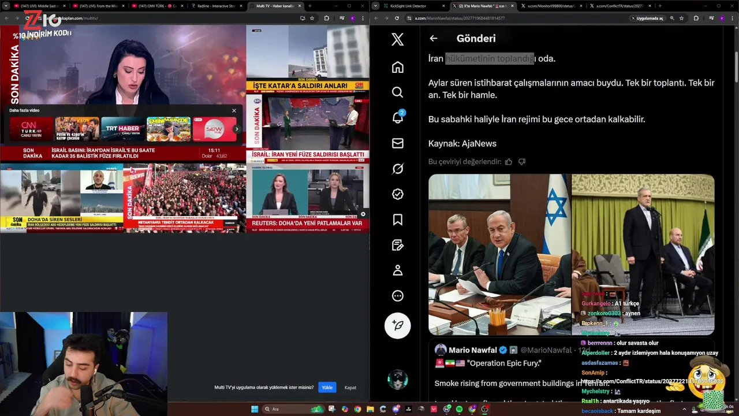Open Mario Nawfal's quoted post name
Image resolution: width=739 pixels, height=416 pixels.
(x=473, y=350)
